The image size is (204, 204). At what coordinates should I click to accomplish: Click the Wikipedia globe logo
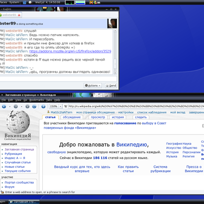tap(17, 122)
